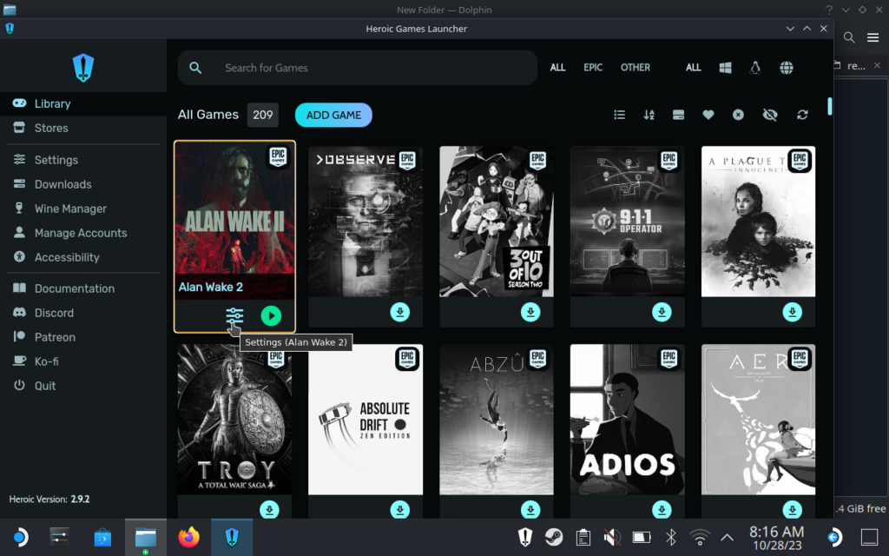Click the search magnifier icon in Heroic
This screenshot has width=889, height=556.
point(195,68)
